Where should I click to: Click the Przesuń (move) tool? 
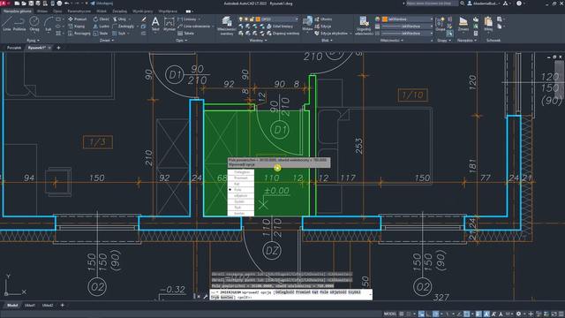(78, 19)
